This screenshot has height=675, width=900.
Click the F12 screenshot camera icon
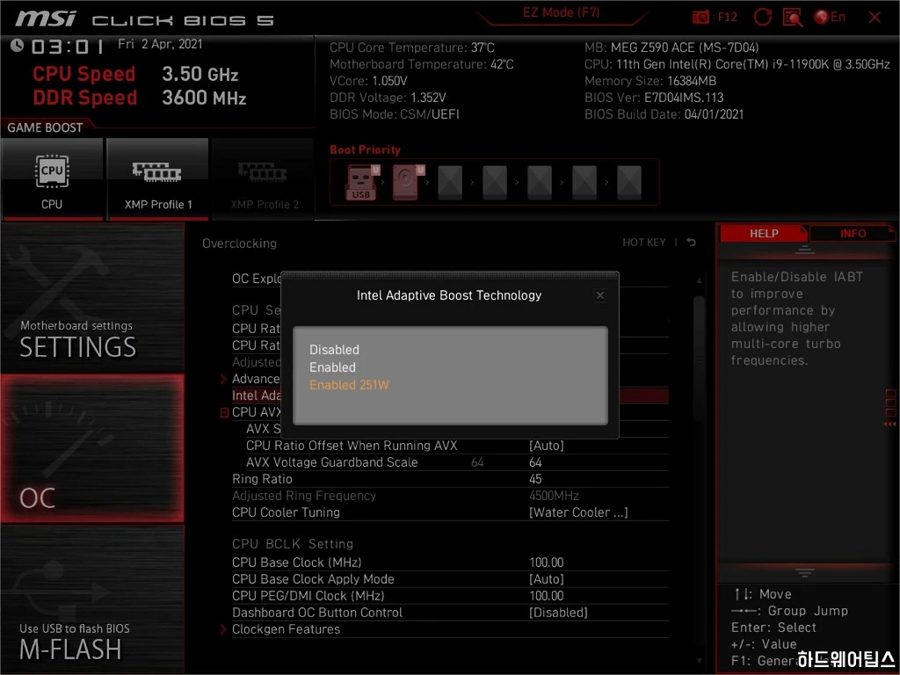pyautogui.click(x=700, y=18)
